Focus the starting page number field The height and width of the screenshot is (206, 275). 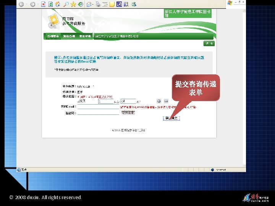pyautogui.click(x=106, y=101)
